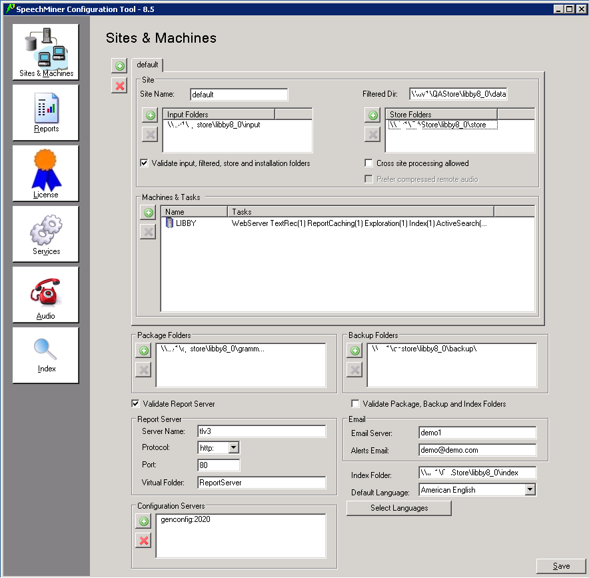Add a new backup folder
The height and width of the screenshot is (578, 589).
coord(355,351)
